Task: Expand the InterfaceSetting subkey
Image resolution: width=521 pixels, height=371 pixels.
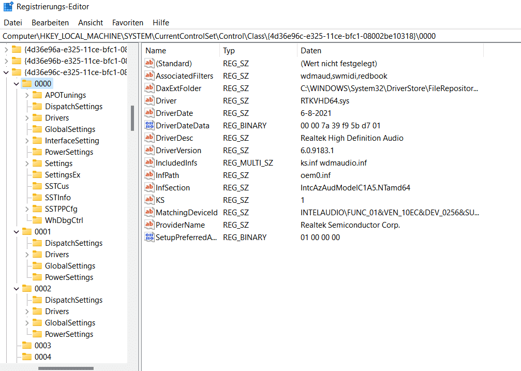Action: click(x=26, y=141)
